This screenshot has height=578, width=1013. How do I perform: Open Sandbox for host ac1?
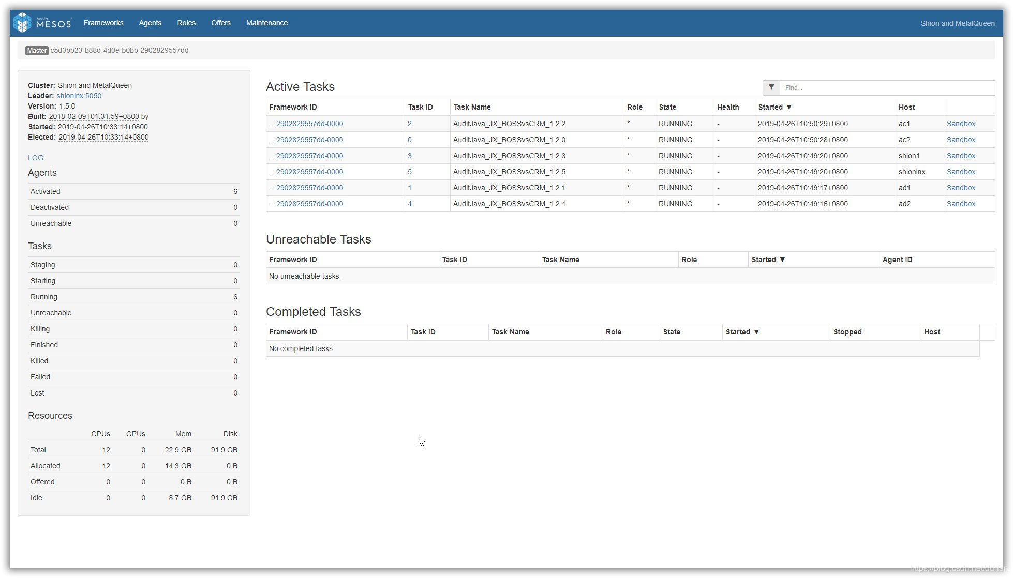961,124
